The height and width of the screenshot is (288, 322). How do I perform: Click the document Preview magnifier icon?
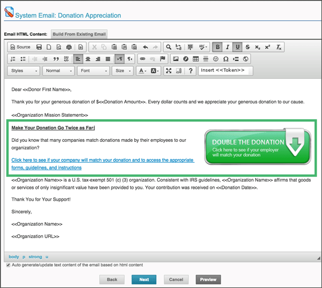[59, 47]
